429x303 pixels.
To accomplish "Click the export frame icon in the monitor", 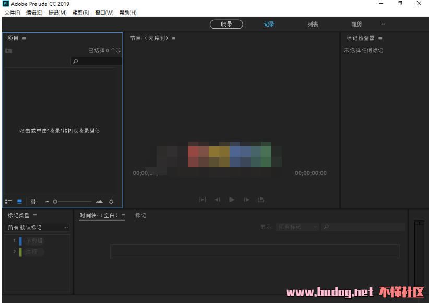I will [261, 200].
